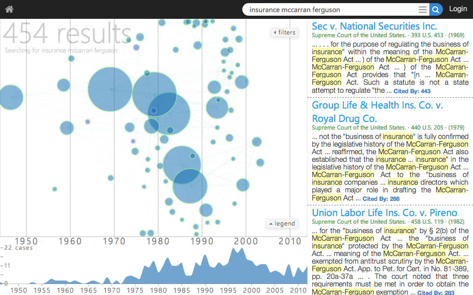
Task: Click the blue magnifier search button
Action: (436, 9)
